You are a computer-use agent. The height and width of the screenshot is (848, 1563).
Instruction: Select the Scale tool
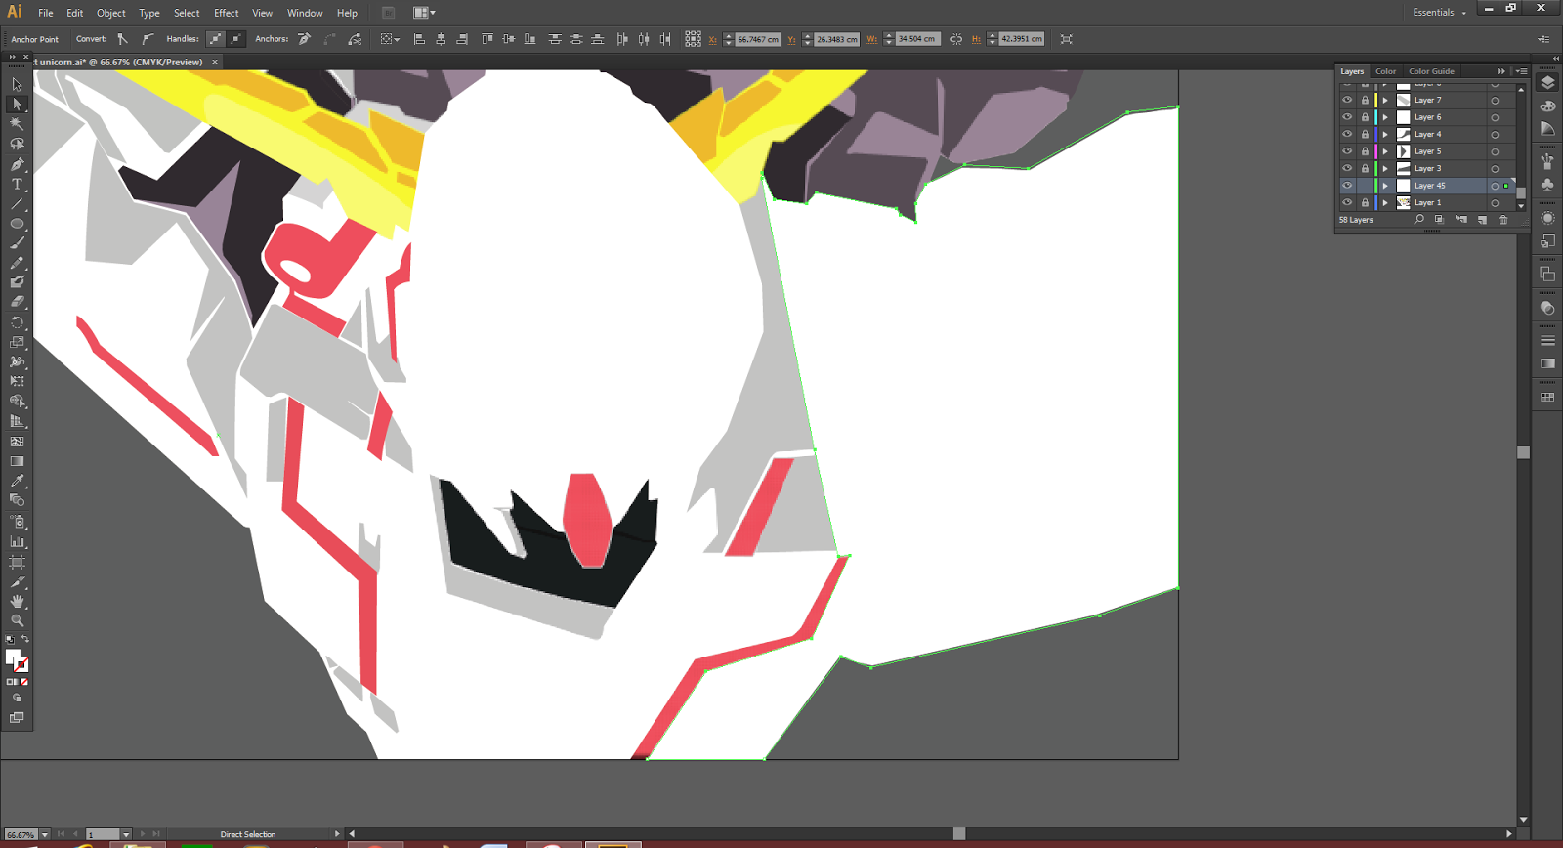click(x=17, y=342)
